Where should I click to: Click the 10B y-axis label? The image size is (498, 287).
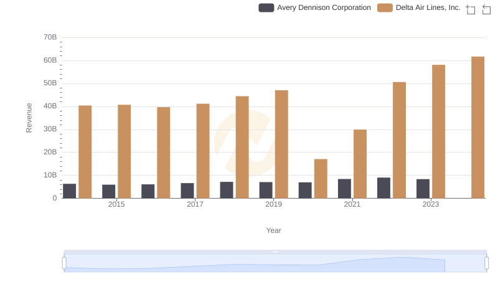[x=50, y=175]
